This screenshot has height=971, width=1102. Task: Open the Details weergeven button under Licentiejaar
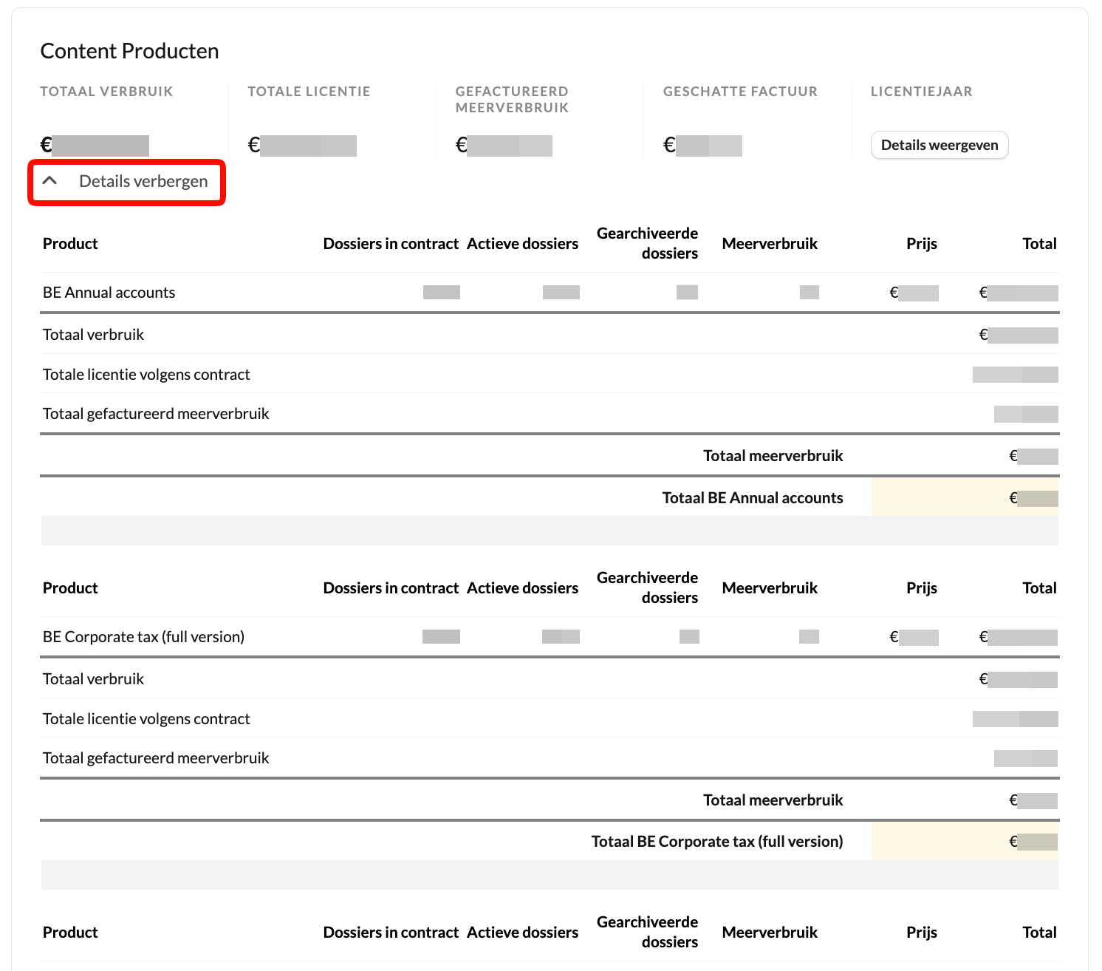click(x=940, y=145)
